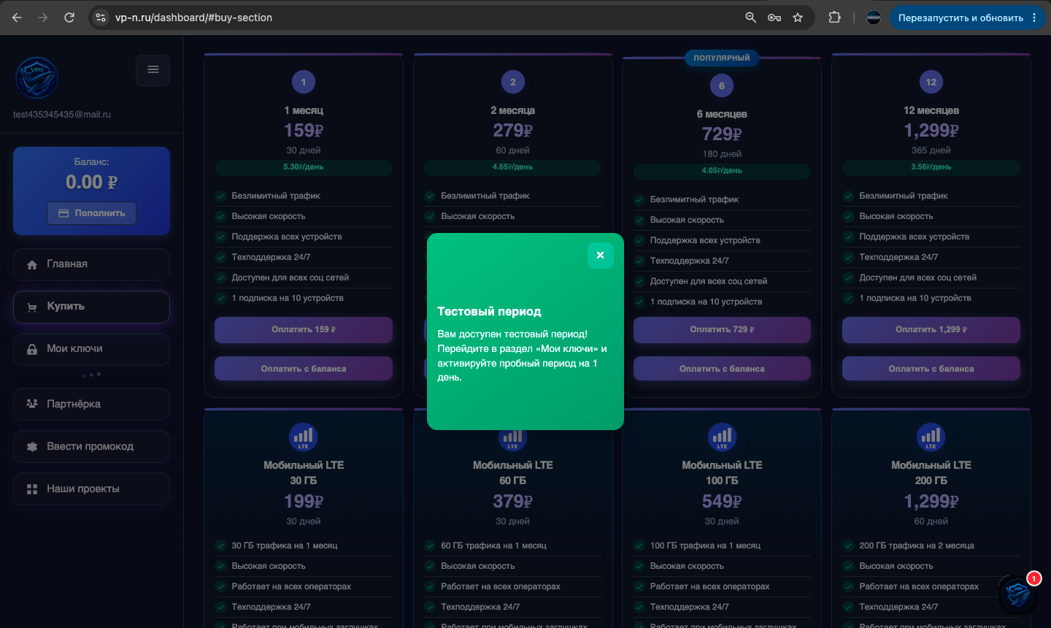The width and height of the screenshot is (1051, 628).
Task: Open browser profile avatar icon
Action: (874, 18)
